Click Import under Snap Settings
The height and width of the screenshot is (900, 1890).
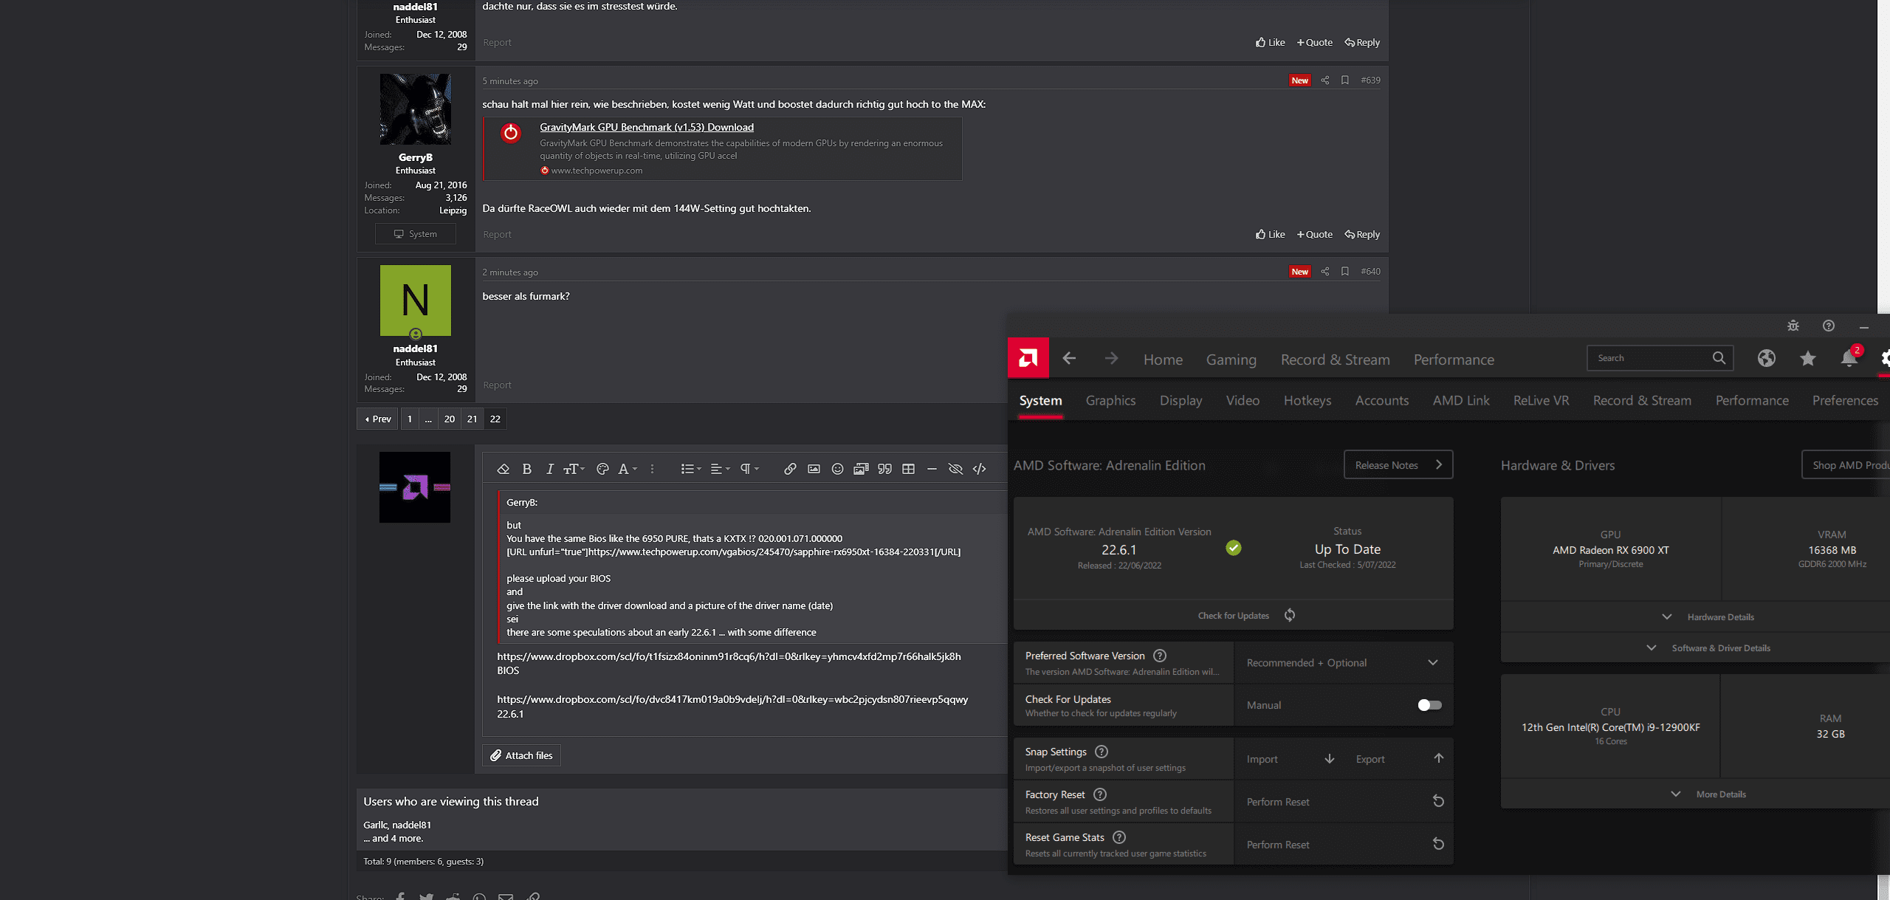coord(1291,759)
